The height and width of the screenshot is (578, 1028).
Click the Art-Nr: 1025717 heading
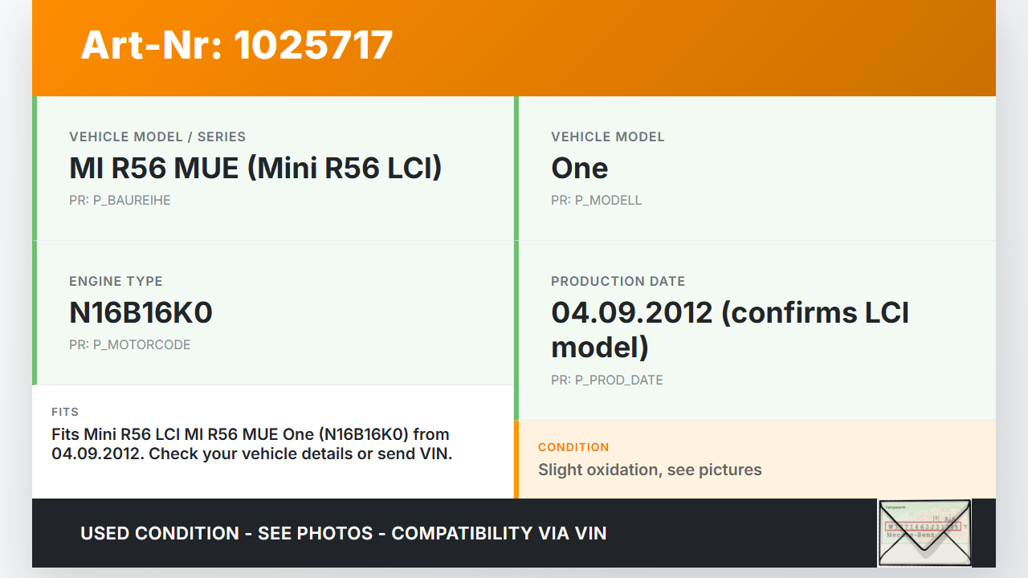237,45
